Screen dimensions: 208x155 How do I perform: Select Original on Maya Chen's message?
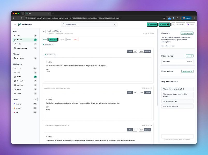click(147, 92)
